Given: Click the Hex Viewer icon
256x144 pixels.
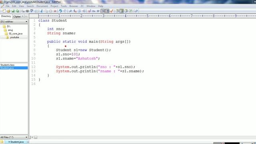Looking at the screenshot, I should pos(94,11).
